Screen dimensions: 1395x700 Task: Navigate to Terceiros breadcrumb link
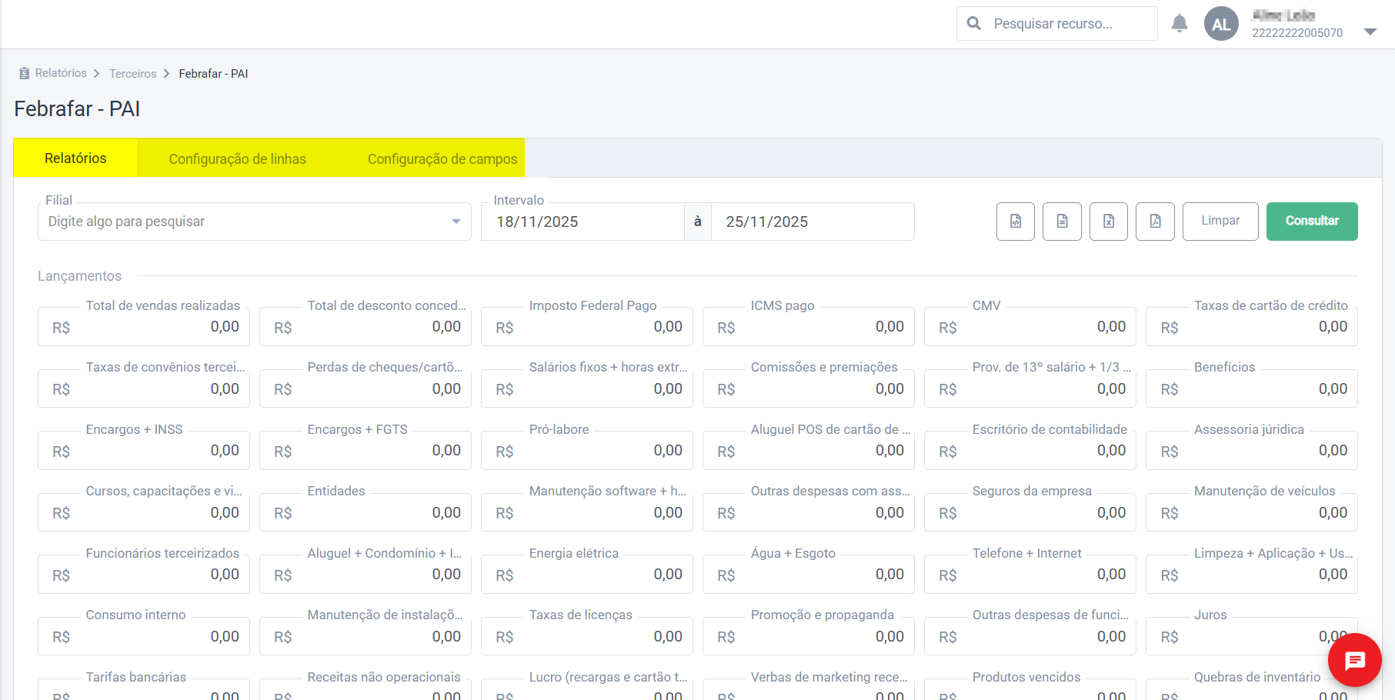pos(132,74)
